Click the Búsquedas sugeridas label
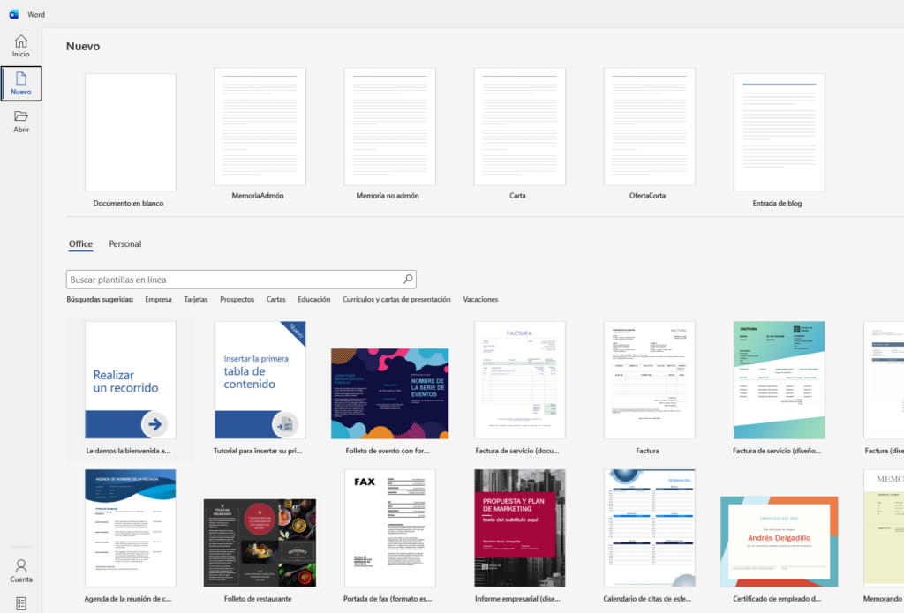This screenshot has height=613, width=904. (x=100, y=300)
